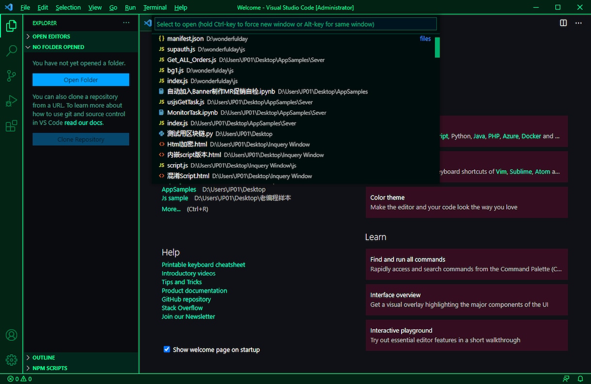Click the 'Select to open' input box

click(295, 24)
